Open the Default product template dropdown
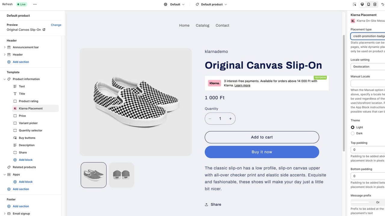Screen dimensions: 385x216 pyautogui.click(x=211, y=4)
